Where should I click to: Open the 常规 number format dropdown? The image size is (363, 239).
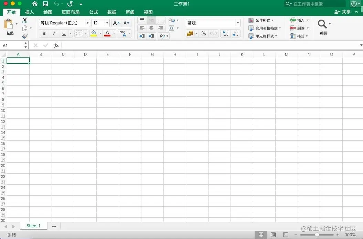[x=238, y=23]
